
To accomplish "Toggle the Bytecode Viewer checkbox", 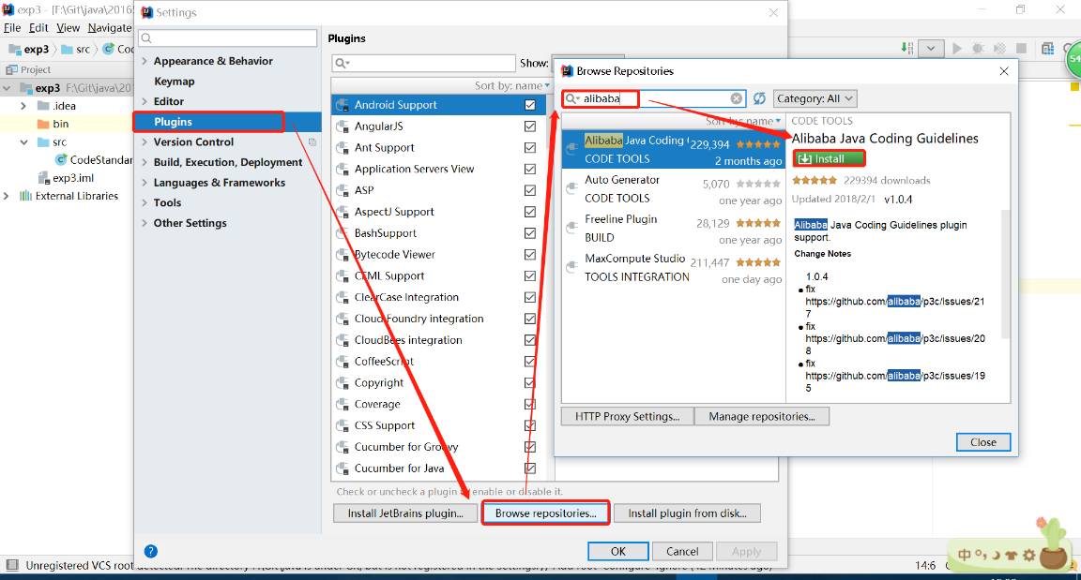I will coord(529,254).
